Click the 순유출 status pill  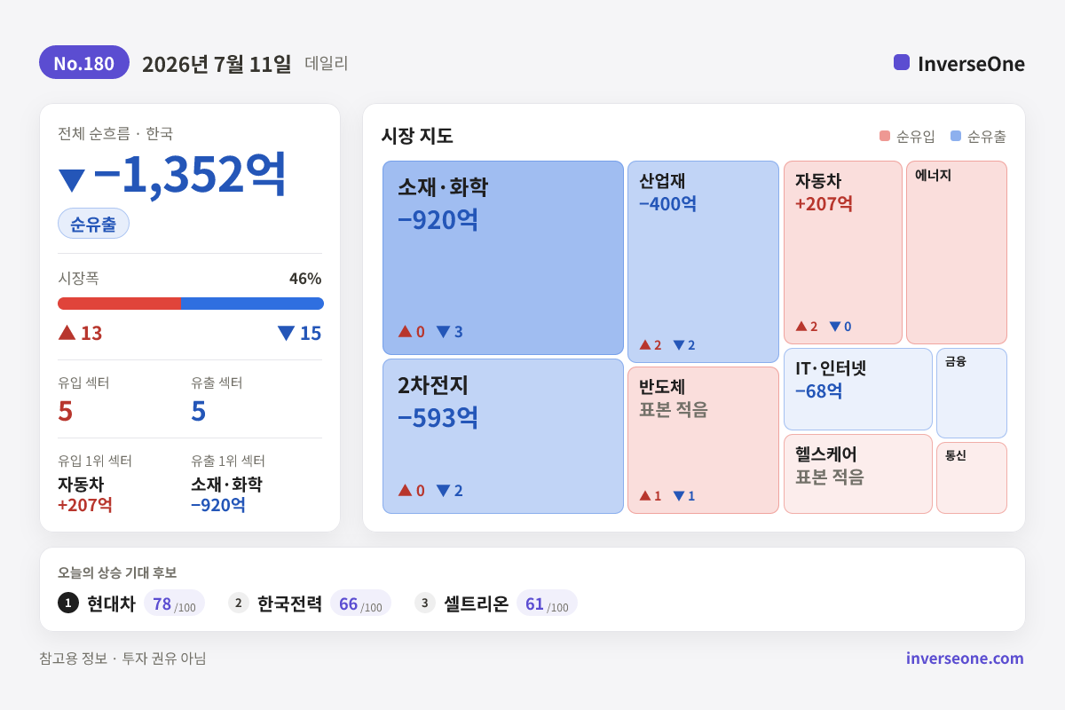click(x=93, y=224)
